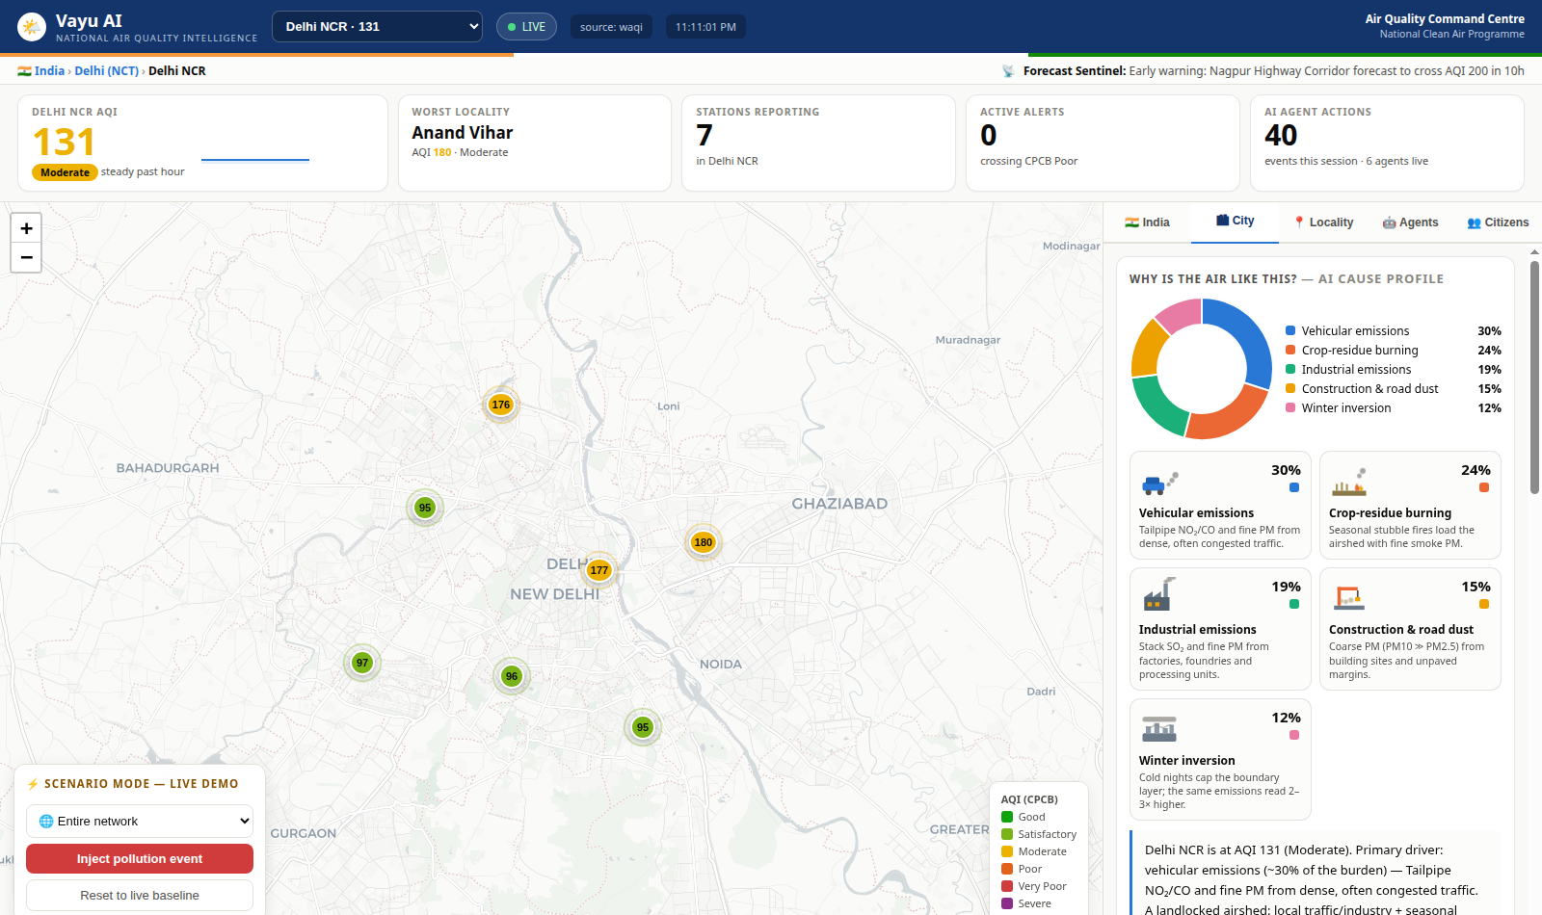Zoom in on the map

(26, 228)
